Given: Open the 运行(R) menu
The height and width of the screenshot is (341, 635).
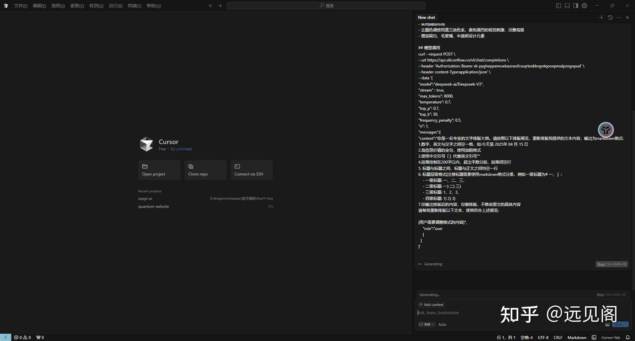Looking at the screenshot, I should pos(115,6).
